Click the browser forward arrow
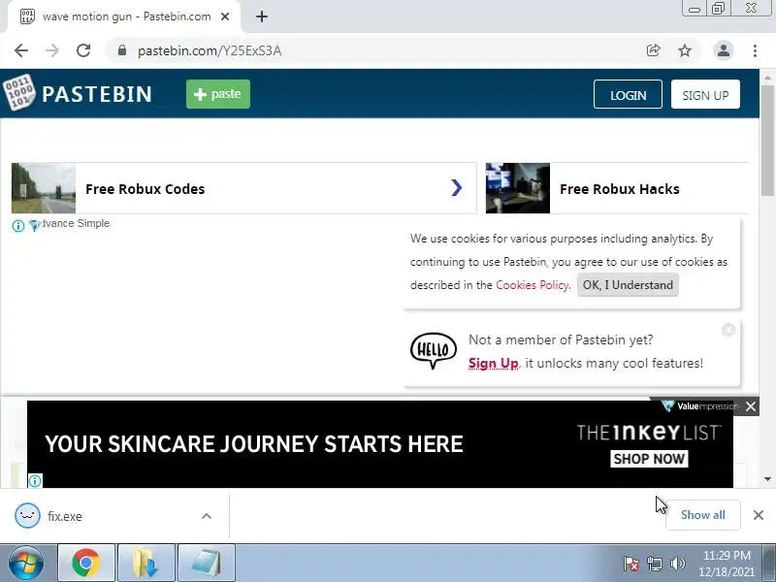 [52, 50]
